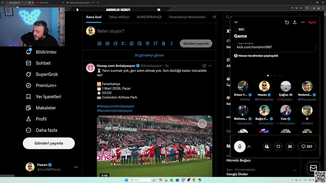This screenshot has width=326, height=183.
Task: Open Bildirimler notifications bell
Action: point(29,52)
